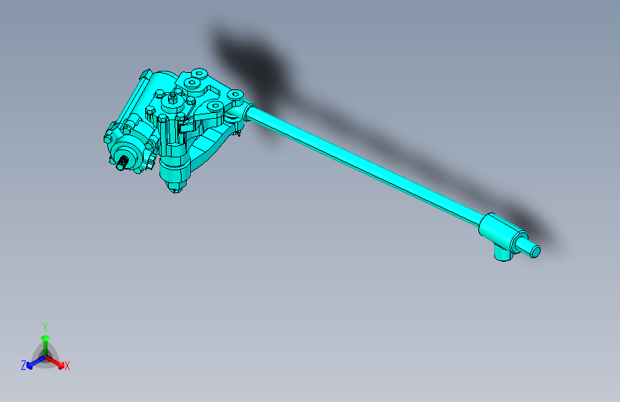Click the green Y axis arrow
Viewport: 620px width, 402px height.
[46, 345]
